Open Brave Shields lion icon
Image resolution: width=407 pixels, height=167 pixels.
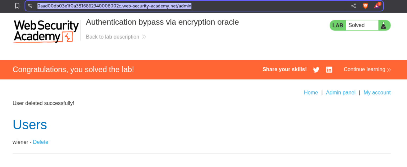click(365, 6)
